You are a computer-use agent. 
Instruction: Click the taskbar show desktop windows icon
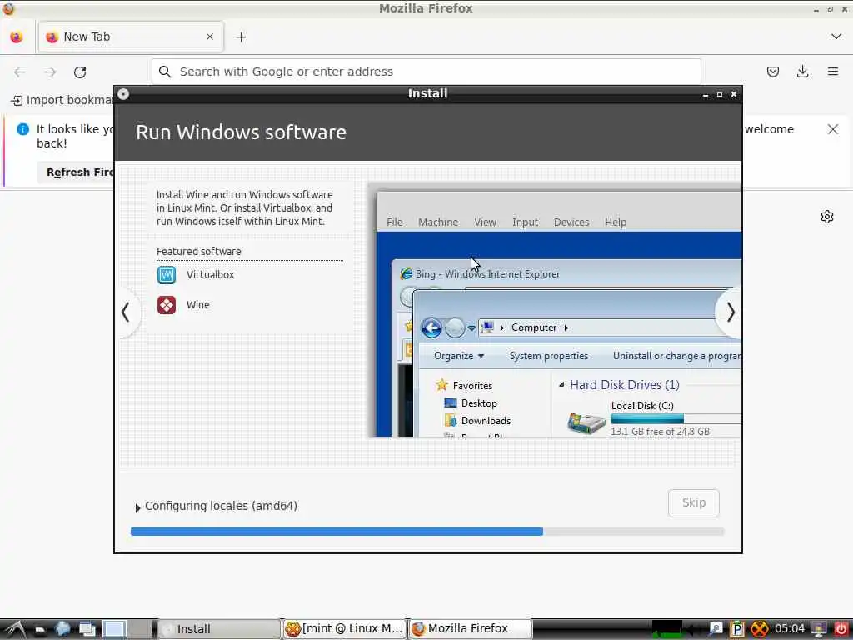(x=87, y=629)
